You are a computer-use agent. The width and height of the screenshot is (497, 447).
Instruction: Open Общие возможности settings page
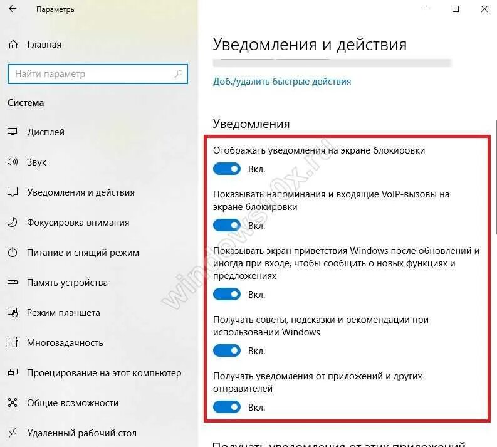point(73,403)
